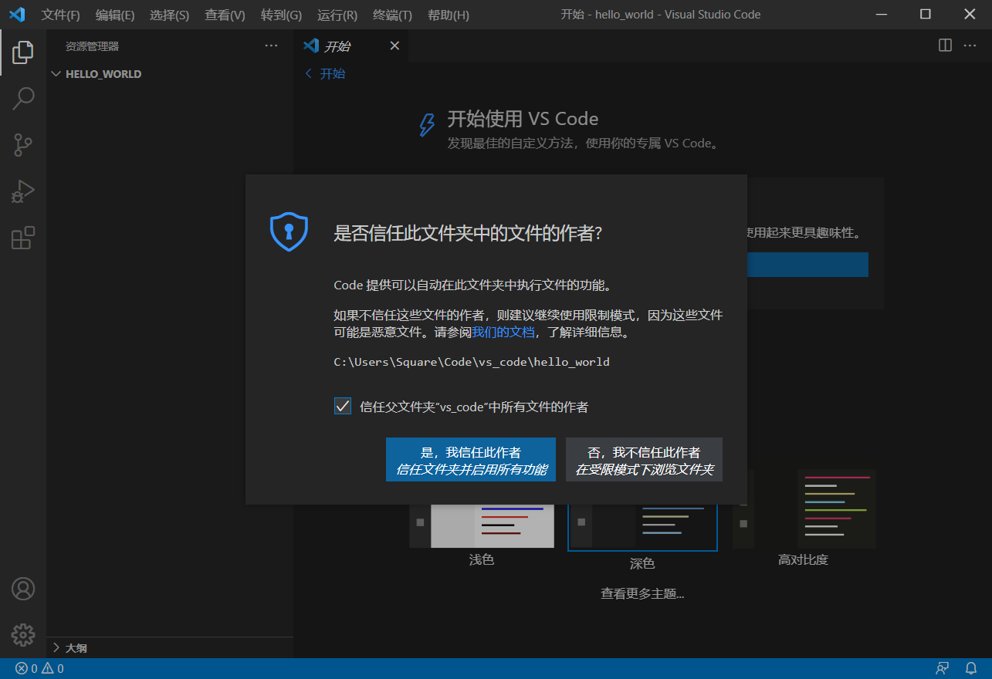
Task: Open the 文件(F) menu
Action: click(61, 15)
